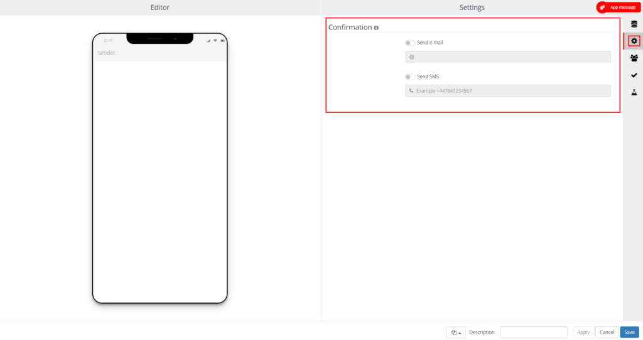
Task: Open the copy dropdown next to Description
Action: 456,332
